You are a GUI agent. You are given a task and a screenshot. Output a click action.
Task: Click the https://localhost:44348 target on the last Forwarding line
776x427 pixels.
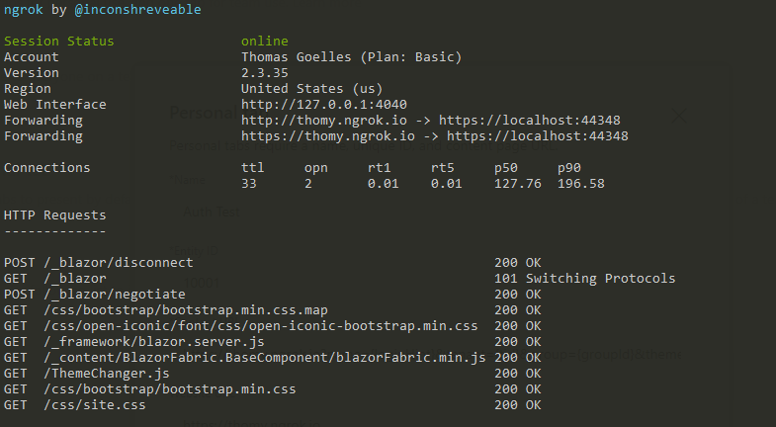tap(538, 136)
